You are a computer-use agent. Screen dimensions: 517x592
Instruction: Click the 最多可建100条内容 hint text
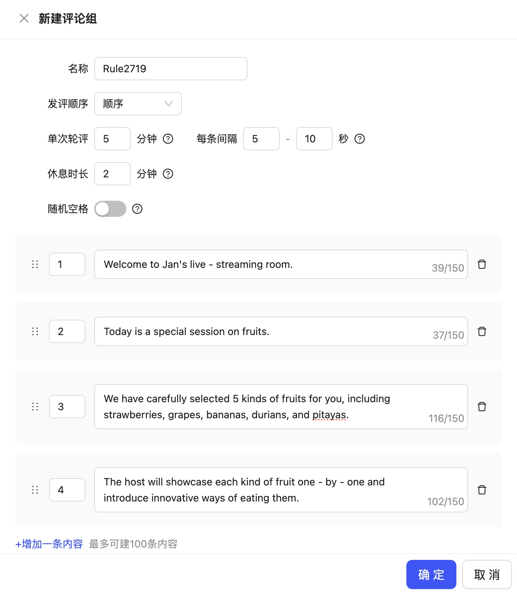[133, 544]
